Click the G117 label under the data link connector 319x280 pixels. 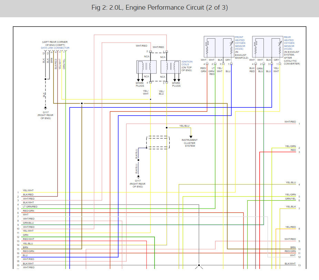(x=46, y=113)
